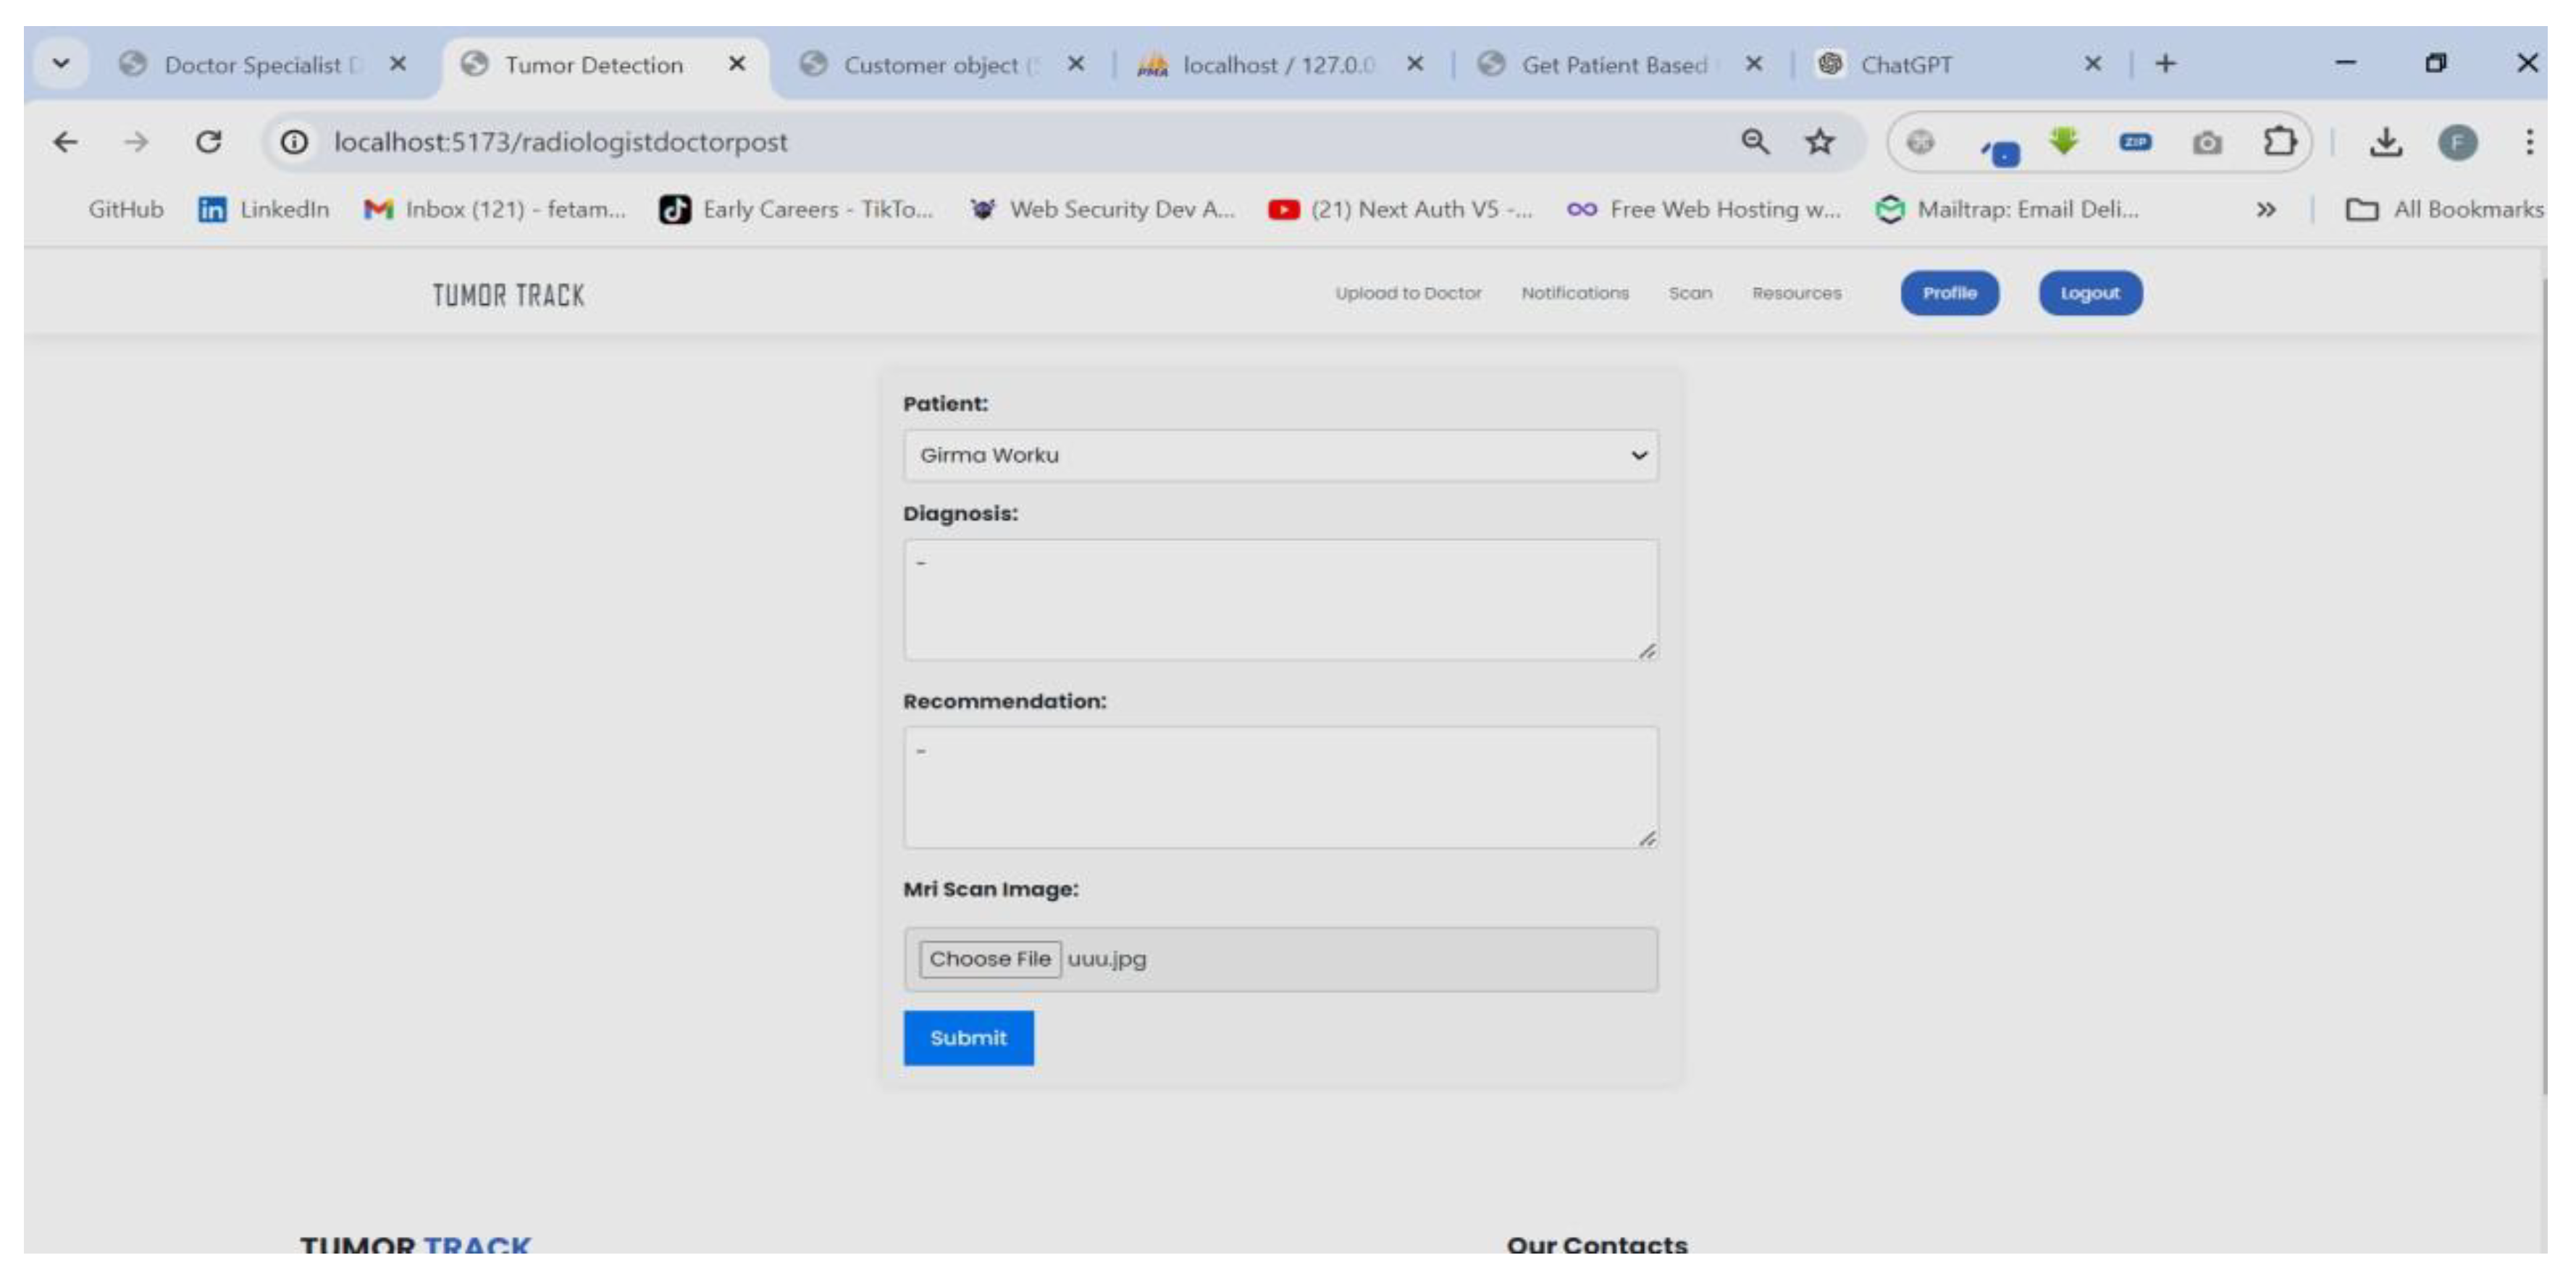Click the ZIP extension icon
This screenshot has width=2576, height=1284.
(x=2135, y=141)
